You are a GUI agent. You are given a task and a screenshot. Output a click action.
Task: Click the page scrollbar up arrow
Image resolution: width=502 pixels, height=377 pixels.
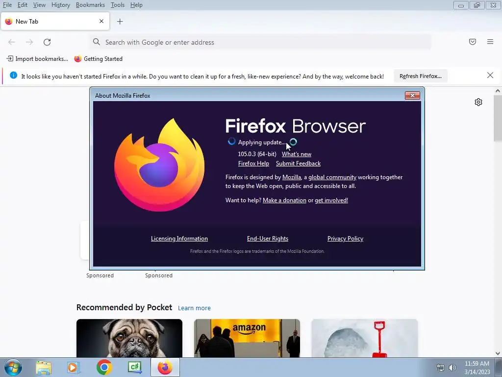point(498,91)
